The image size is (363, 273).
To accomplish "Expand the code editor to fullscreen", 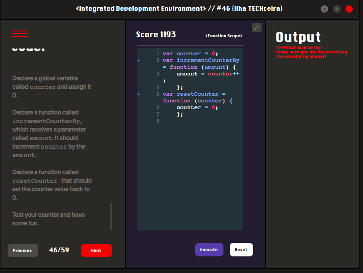I will click(257, 27).
